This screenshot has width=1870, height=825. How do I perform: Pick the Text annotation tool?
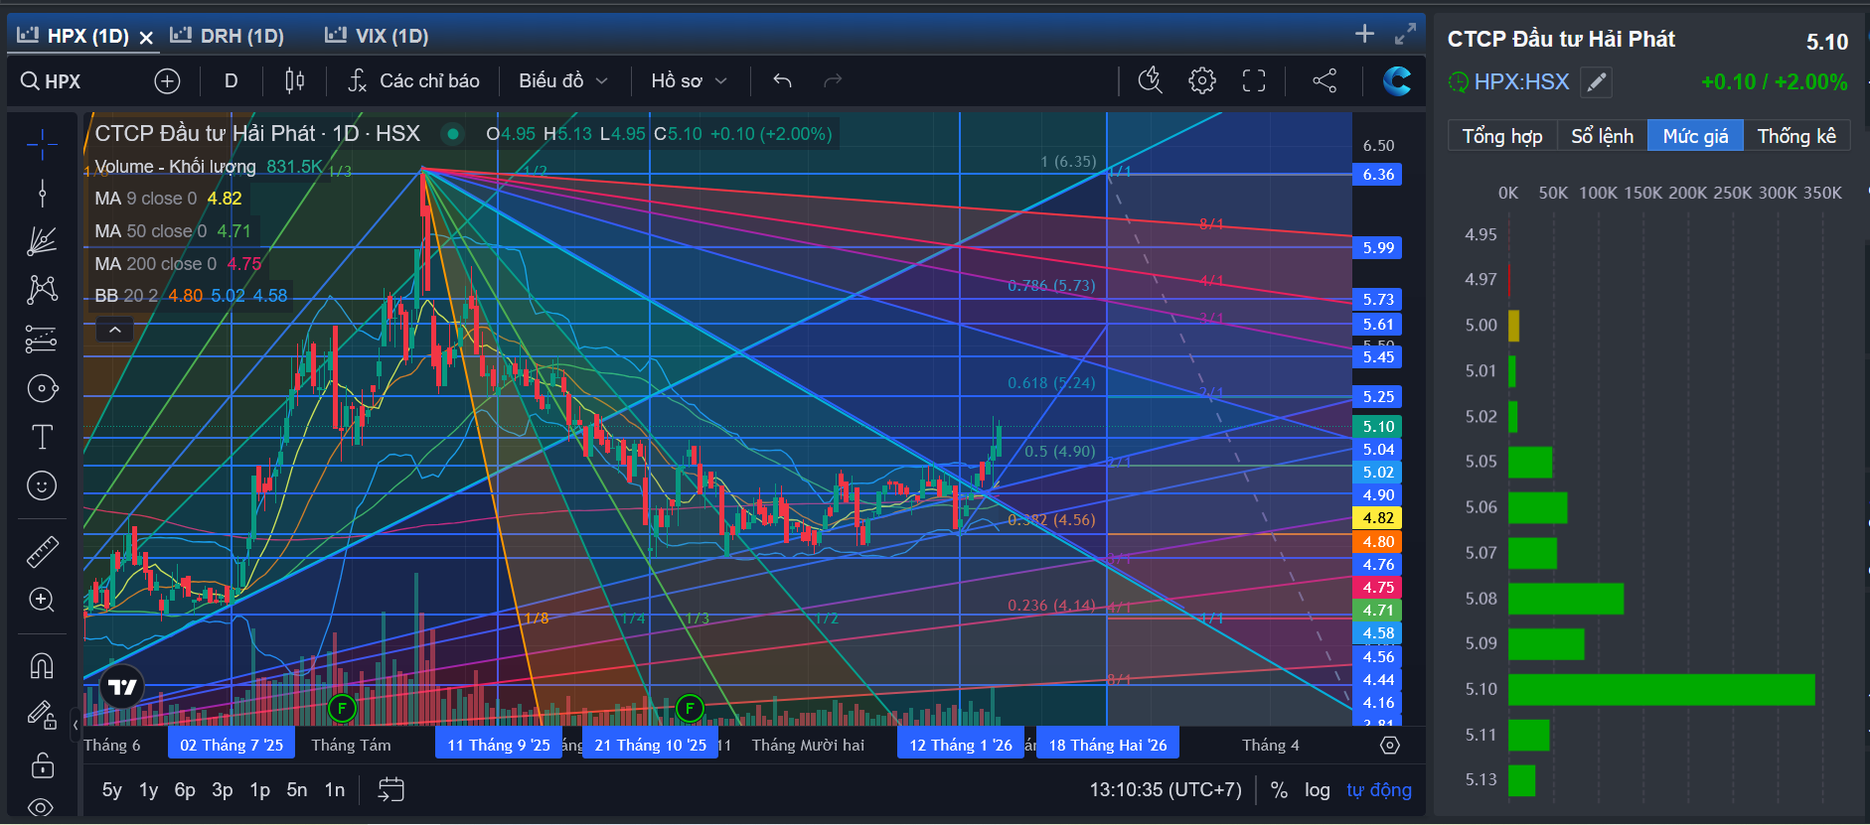click(x=42, y=437)
